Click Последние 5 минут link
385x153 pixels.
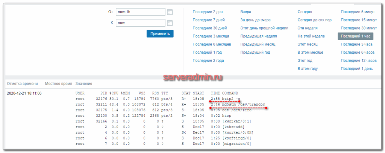click(358, 12)
